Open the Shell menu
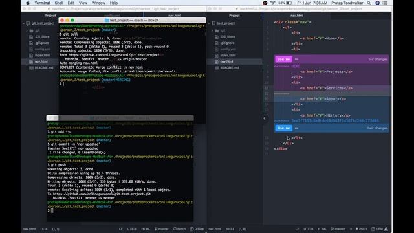Image resolution: width=414 pixels, height=233 pixels. [x=59, y=3]
